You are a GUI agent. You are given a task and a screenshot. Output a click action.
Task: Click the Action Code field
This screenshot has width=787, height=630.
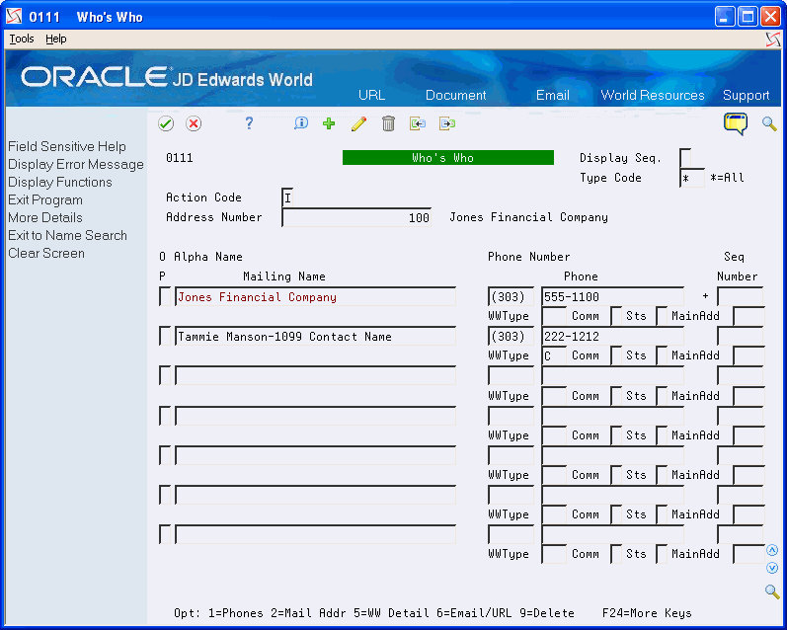click(287, 197)
